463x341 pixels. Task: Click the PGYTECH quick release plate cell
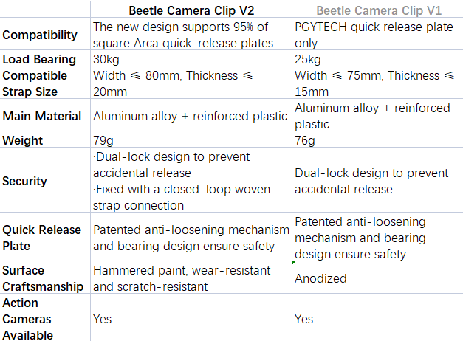(377, 34)
